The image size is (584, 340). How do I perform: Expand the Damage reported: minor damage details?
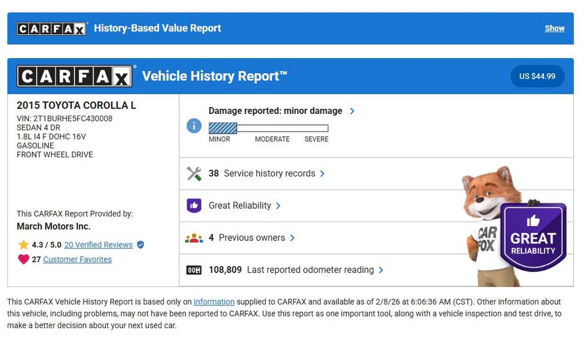[352, 111]
